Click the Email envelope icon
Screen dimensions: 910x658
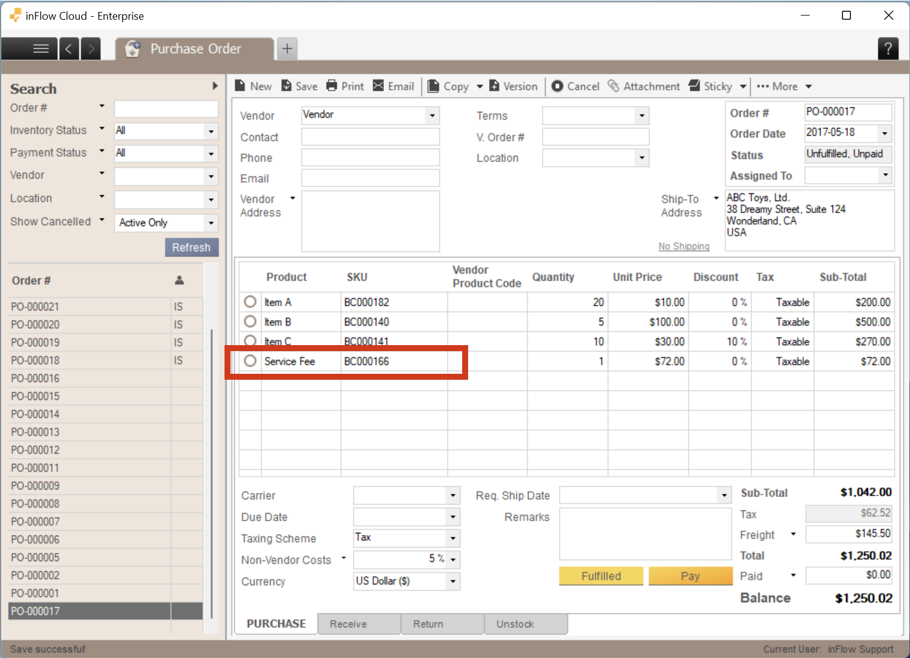tap(379, 86)
